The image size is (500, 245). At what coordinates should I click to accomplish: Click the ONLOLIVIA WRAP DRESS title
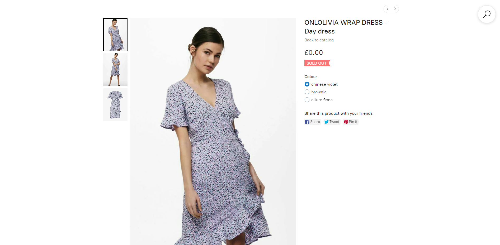pyautogui.click(x=346, y=27)
